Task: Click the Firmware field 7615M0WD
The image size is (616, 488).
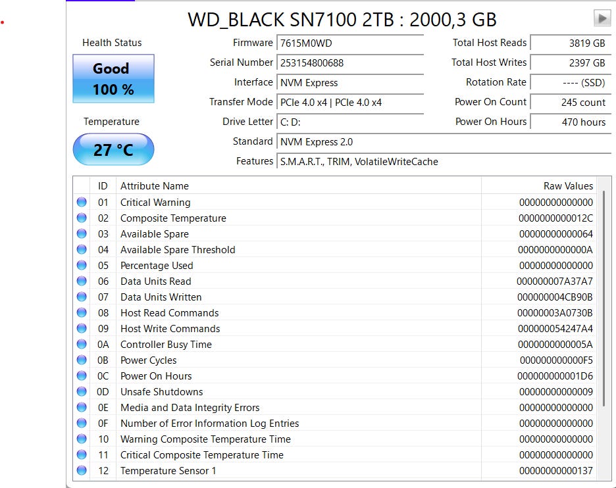Action: click(350, 43)
